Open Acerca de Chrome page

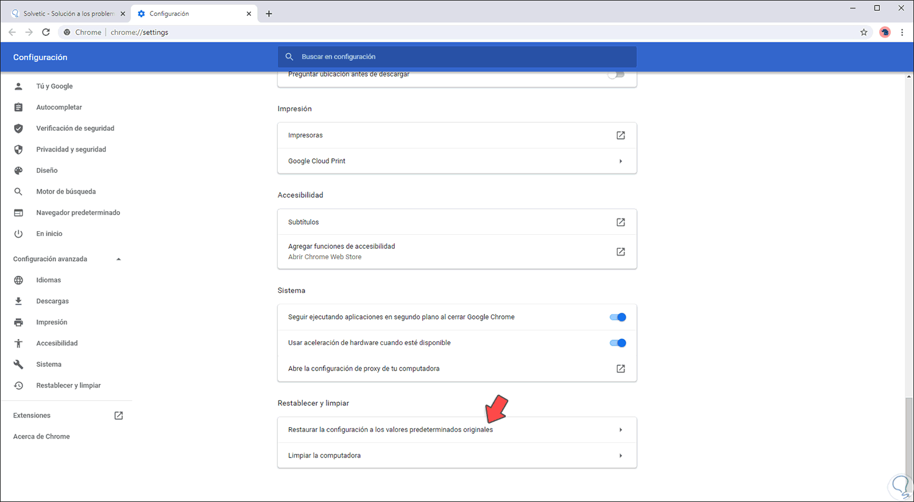point(41,437)
